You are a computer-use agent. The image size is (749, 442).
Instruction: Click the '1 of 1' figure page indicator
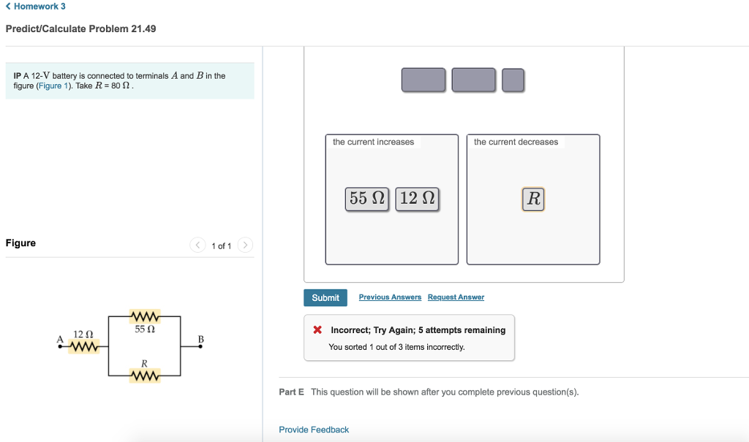click(x=221, y=245)
